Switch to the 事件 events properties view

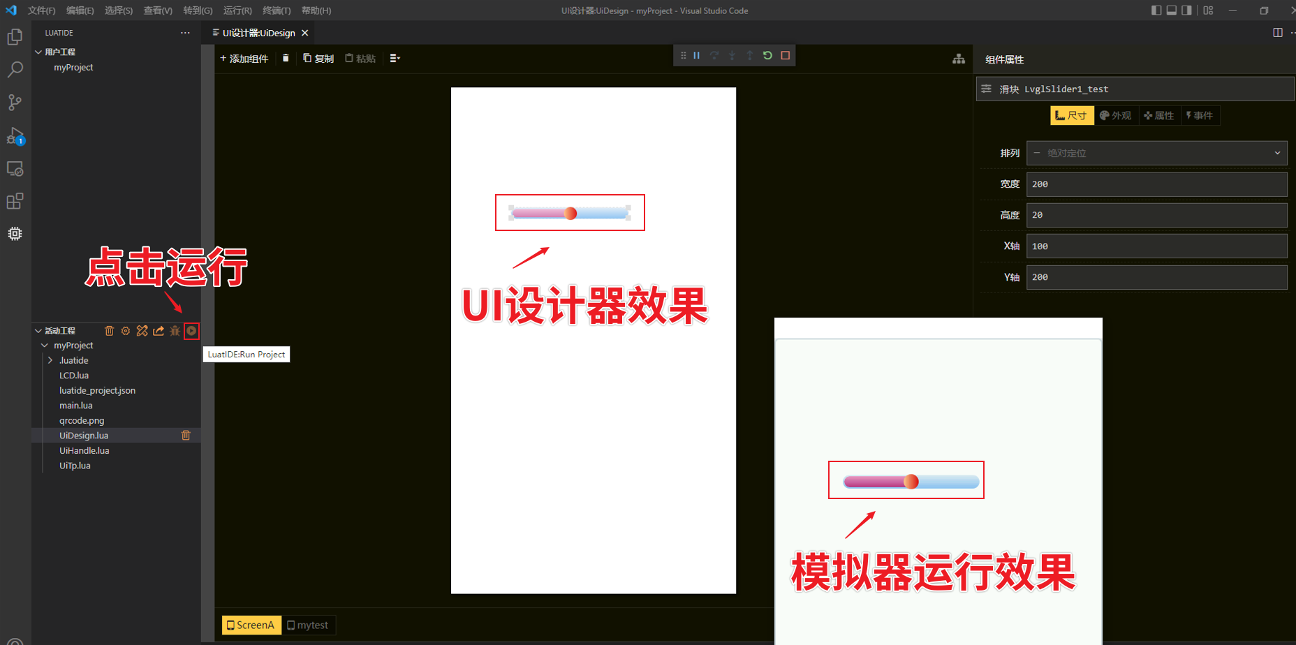click(x=1200, y=115)
